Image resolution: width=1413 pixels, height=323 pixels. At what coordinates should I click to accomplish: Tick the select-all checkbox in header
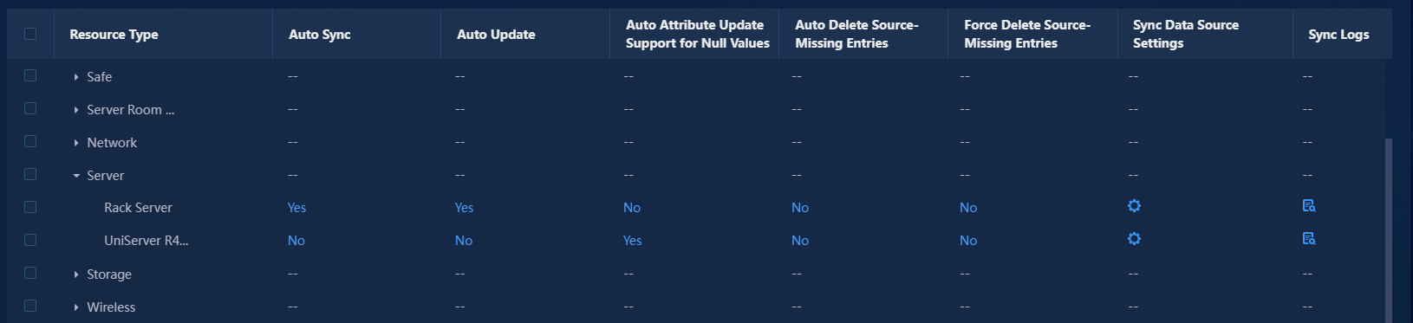pos(30,34)
